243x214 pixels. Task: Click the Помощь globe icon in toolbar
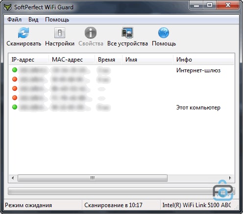164,33
